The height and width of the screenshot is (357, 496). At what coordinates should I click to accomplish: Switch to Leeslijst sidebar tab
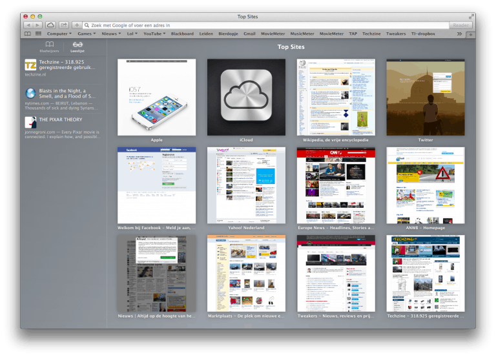tap(77, 46)
